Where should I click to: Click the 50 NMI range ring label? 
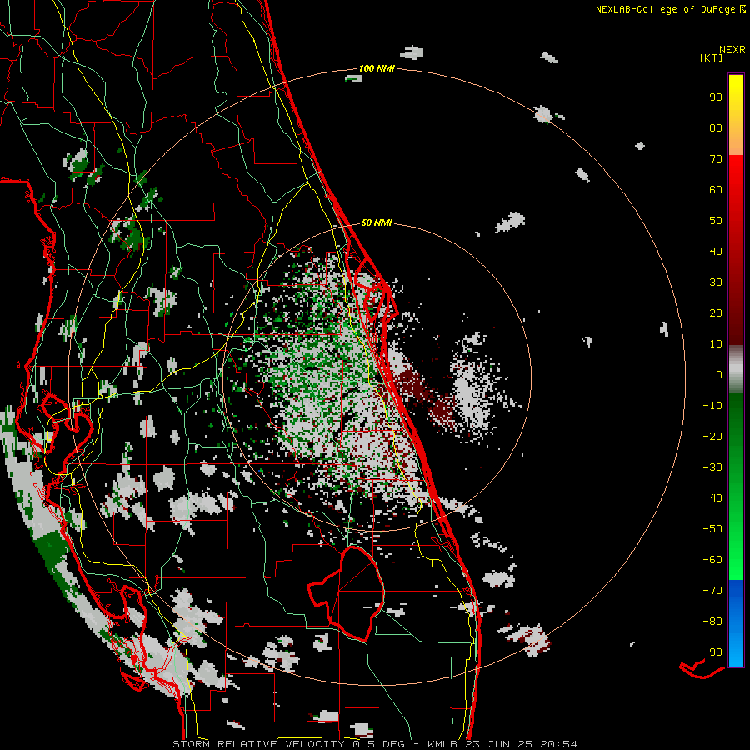point(377,222)
